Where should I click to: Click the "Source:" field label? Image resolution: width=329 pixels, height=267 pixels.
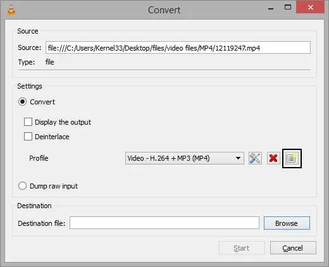[x=30, y=47]
